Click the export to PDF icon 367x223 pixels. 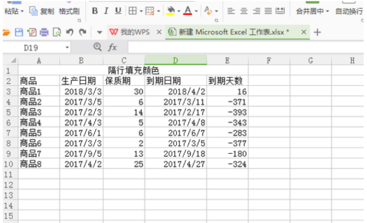31,32
